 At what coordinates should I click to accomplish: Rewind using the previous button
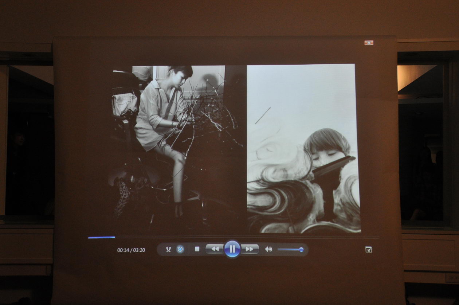pyautogui.click(x=215, y=249)
